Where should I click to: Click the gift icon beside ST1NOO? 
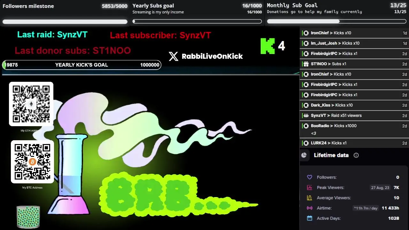(306, 64)
